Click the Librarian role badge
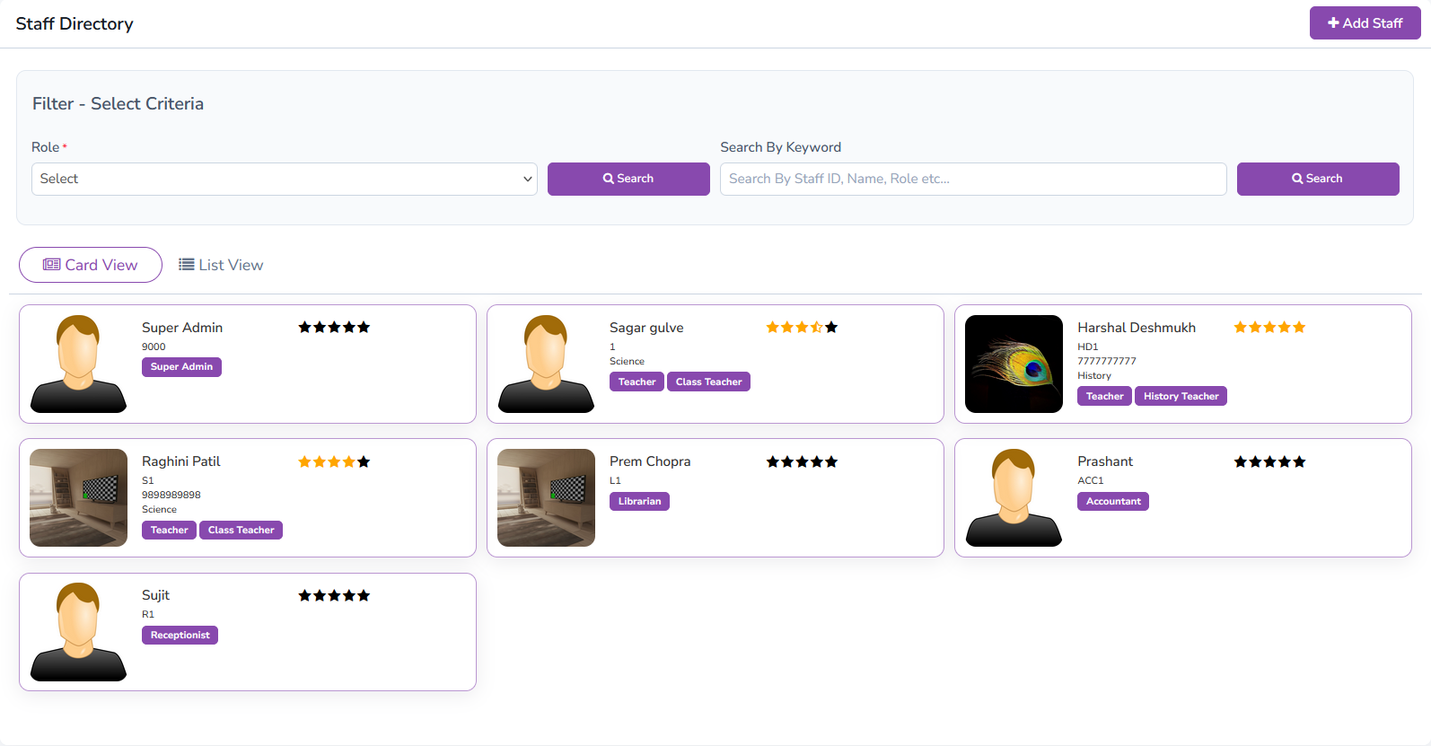 [639, 501]
